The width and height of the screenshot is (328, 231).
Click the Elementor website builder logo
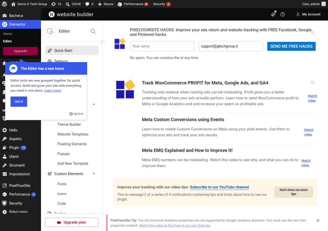coord(71,14)
